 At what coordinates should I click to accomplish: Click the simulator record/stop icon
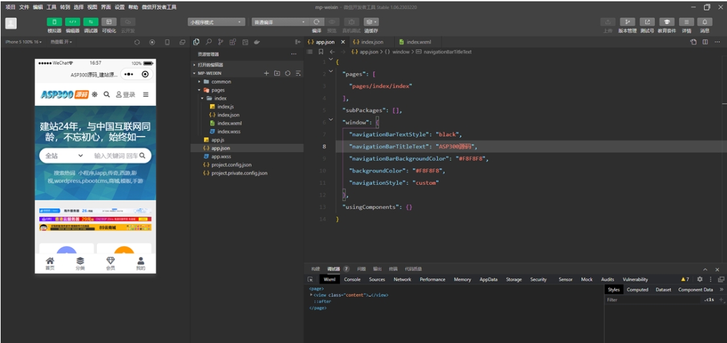coord(152,42)
